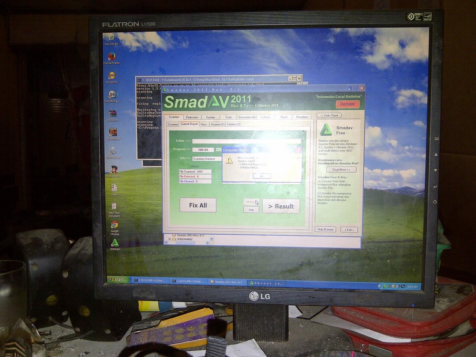The image size is (476, 357).
Task: Launch Mozilla Firefox from the desktop
Action: pos(112,58)
